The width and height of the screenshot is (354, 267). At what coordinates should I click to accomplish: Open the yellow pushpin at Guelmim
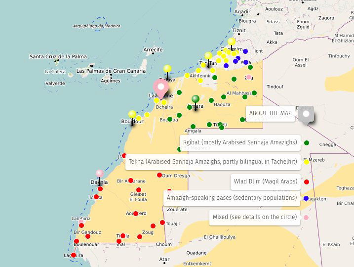click(x=231, y=42)
